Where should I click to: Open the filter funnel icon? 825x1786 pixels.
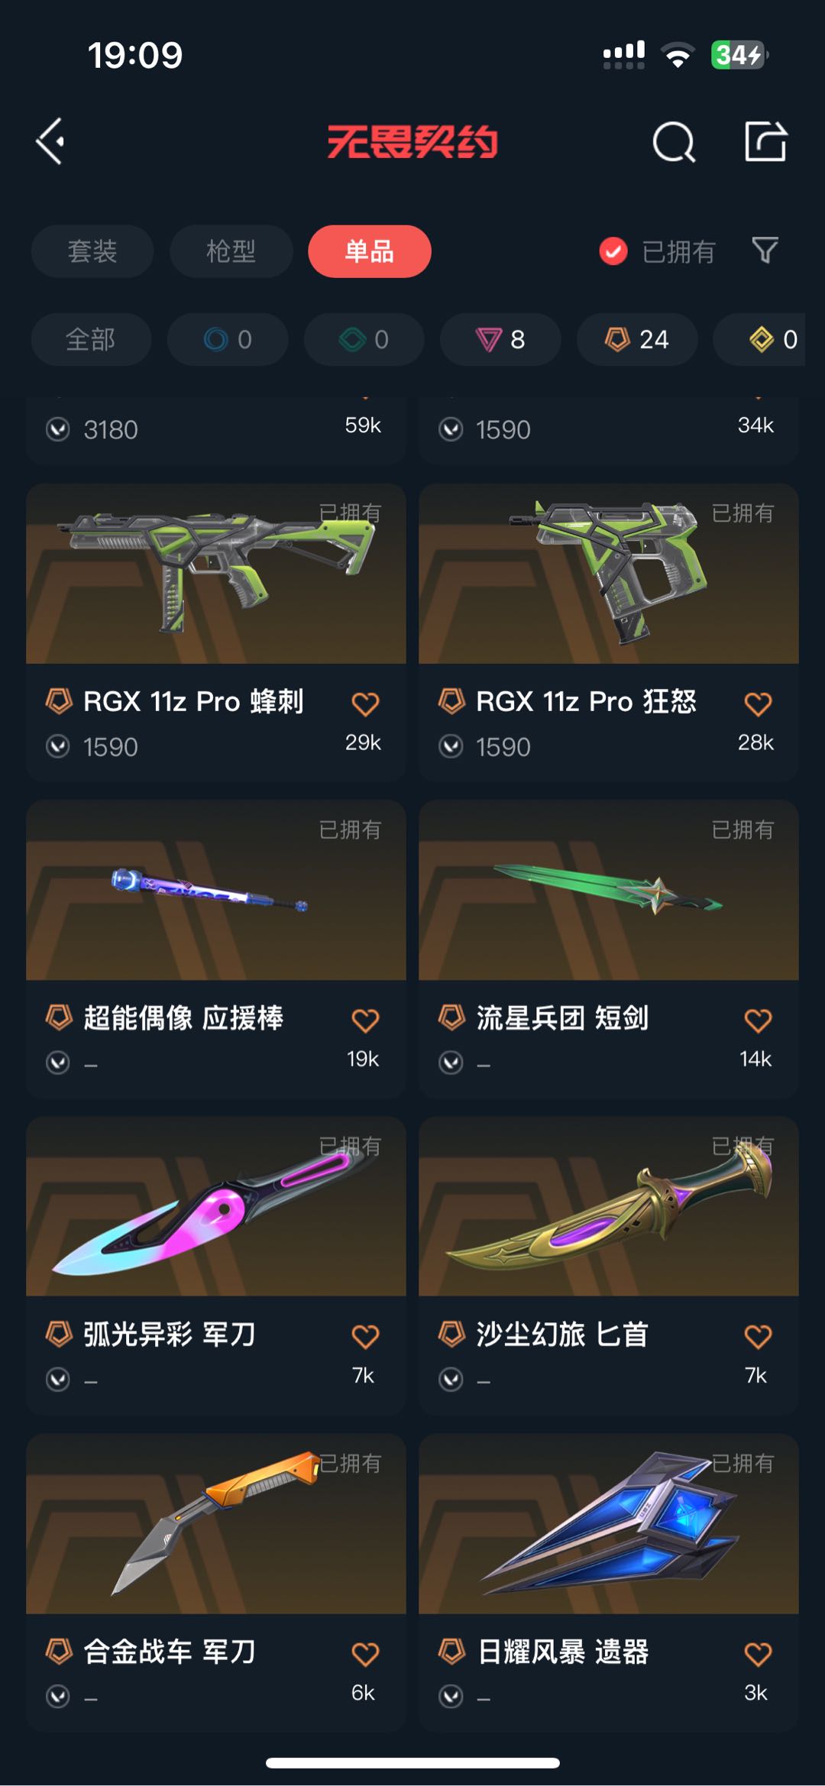point(765,250)
